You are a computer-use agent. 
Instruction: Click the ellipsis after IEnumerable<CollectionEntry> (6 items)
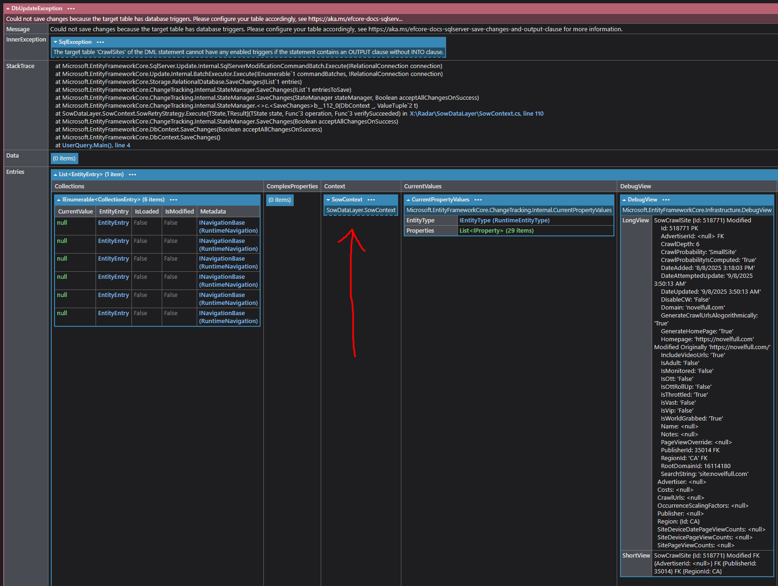173,200
